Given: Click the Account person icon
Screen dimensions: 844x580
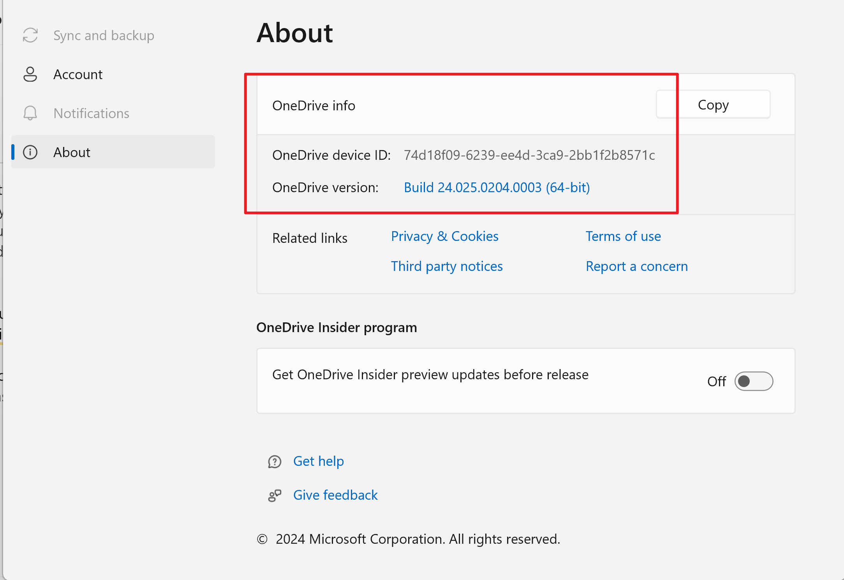Looking at the screenshot, I should coord(30,74).
